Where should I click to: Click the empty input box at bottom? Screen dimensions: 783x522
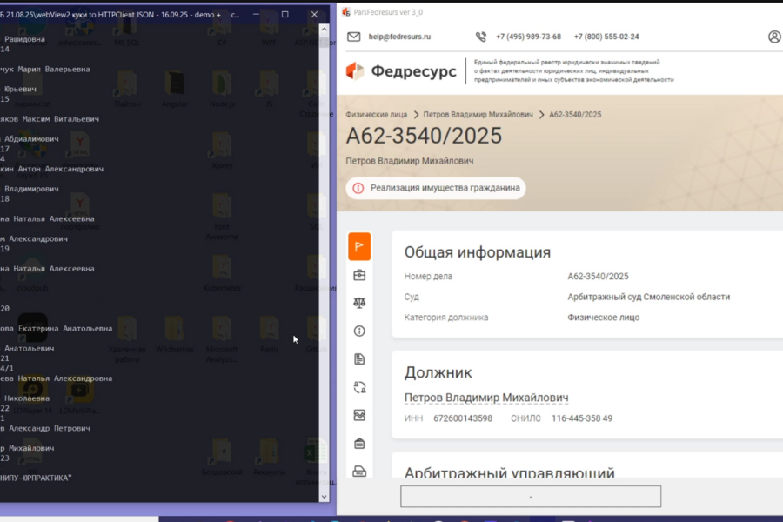(x=531, y=496)
